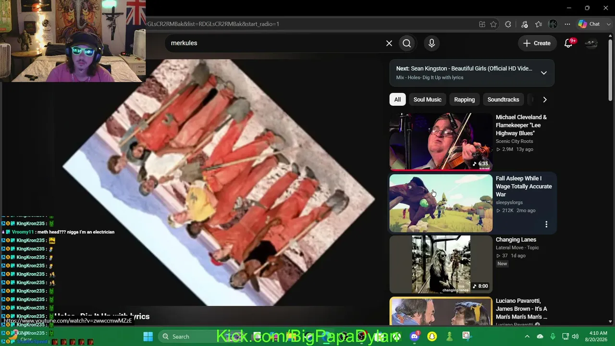Open more options for Fall Asleep video

546,224
